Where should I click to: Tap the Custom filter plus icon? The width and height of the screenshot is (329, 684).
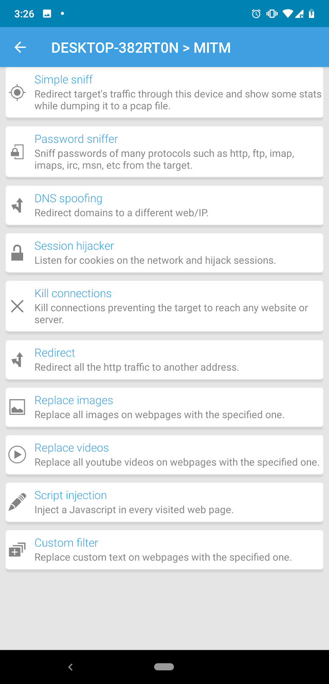click(x=17, y=550)
